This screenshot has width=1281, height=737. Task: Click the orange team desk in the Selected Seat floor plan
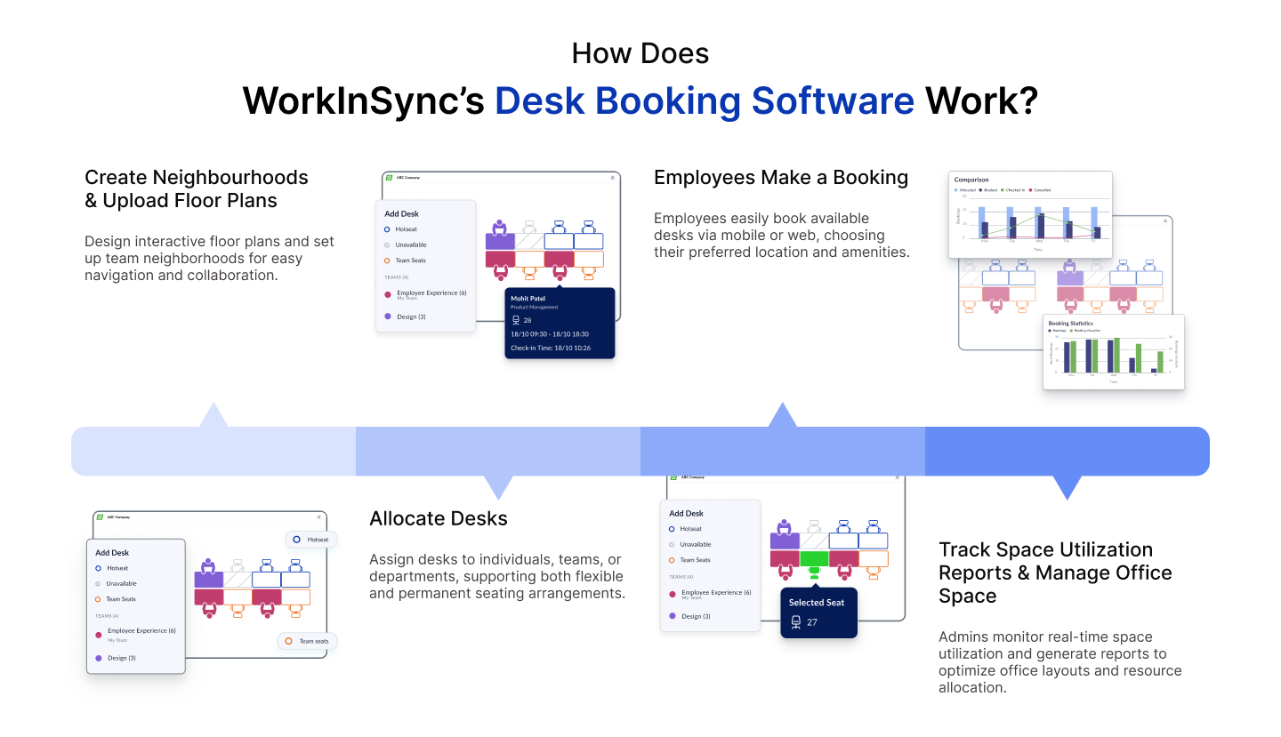click(873, 558)
